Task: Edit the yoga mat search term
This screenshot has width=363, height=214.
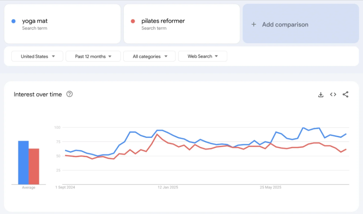Action: tap(35, 21)
